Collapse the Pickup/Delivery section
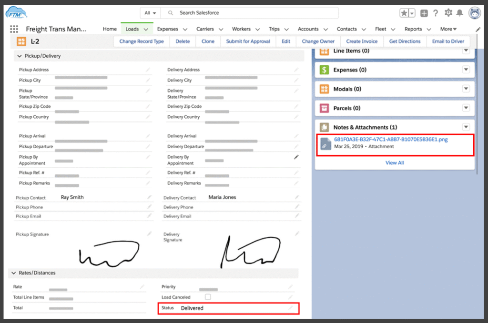The width and height of the screenshot is (488, 323). [20, 56]
